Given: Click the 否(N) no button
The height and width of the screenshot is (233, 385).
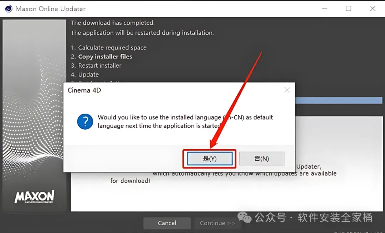Looking at the screenshot, I should [262, 159].
